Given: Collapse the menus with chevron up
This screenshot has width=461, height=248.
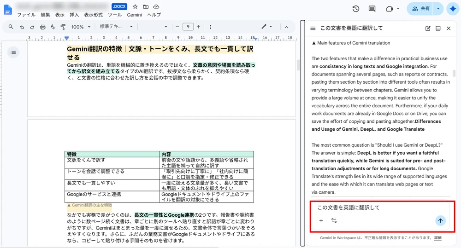Looking at the screenshot, I should [286, 27].
